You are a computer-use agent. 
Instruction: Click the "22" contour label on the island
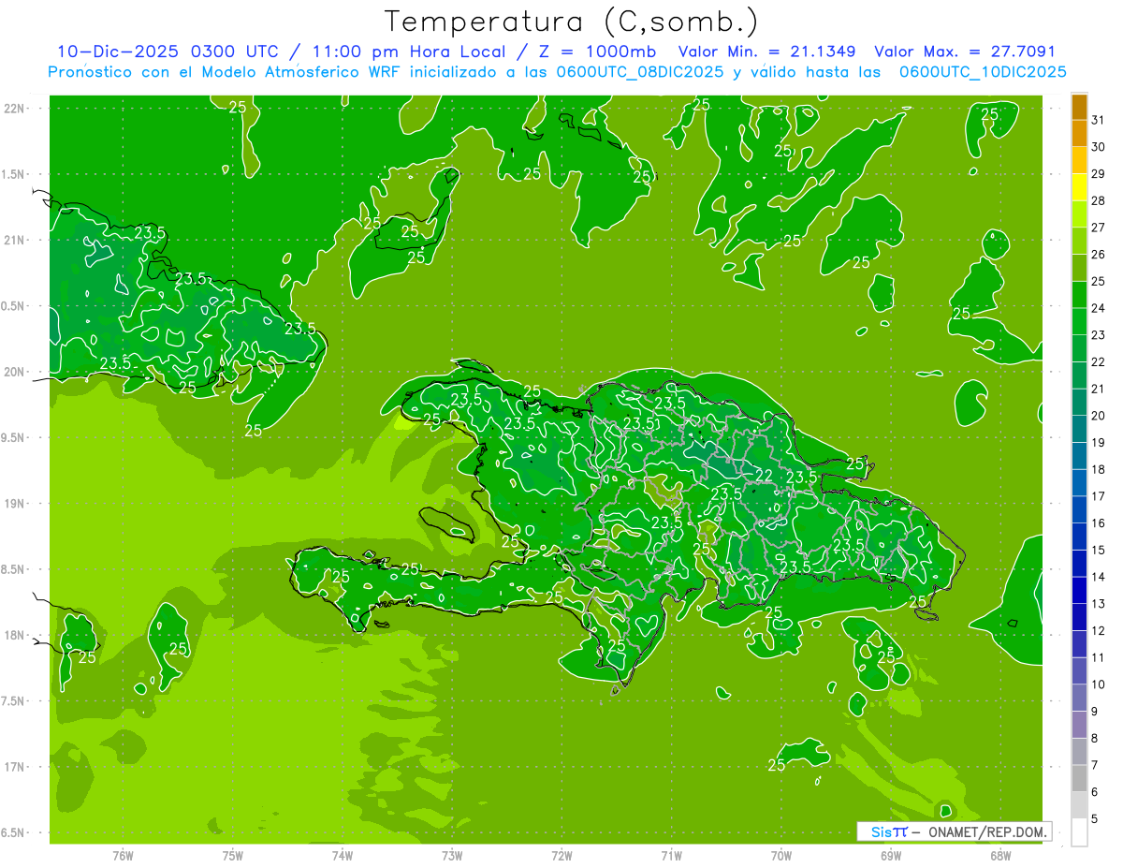coord(764,475)
